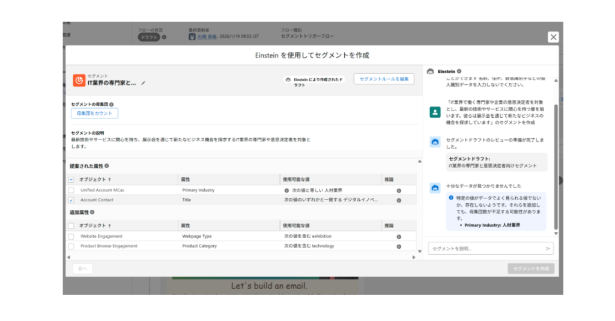Click attributes list scroll-down arrow
Image resolution: width=615 pixels, height=321 pixels.
[419, 251]
